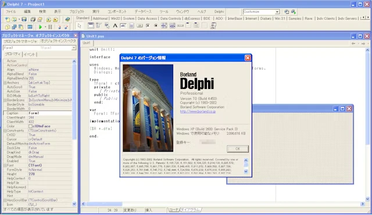Switch to the Data Access palette tab
The image size is (372, 215).
[147, 18]
